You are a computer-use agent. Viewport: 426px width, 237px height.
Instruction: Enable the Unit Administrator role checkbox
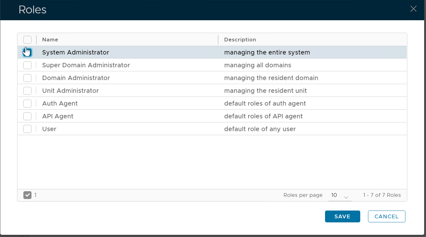coord(27,91)
